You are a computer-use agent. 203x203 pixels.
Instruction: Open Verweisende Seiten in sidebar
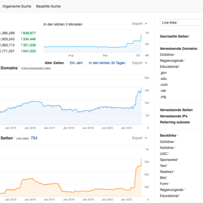pos(176,110)
